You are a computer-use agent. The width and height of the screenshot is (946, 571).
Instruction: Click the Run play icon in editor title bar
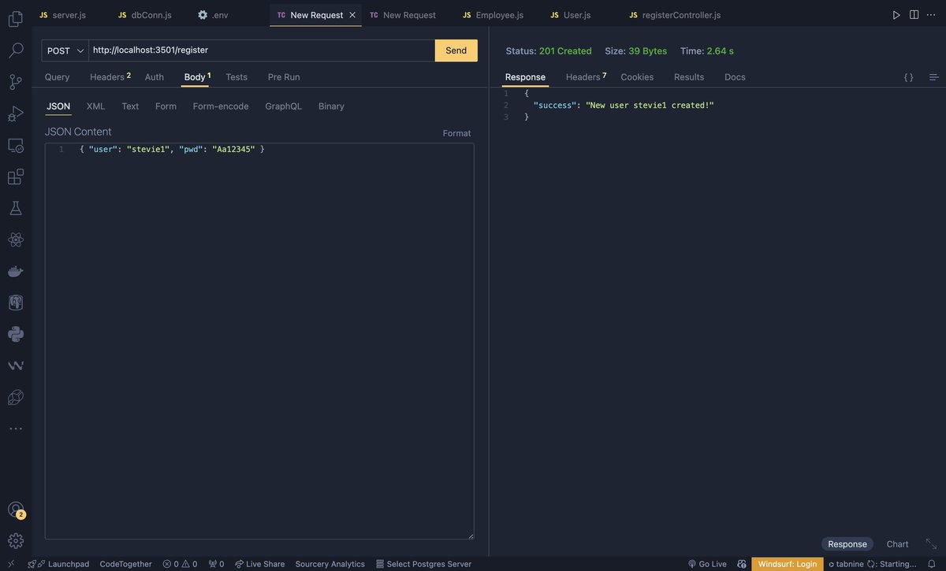(x=896, y=15)
